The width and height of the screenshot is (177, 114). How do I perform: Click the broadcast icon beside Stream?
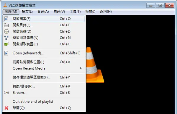tap(6, 93)
